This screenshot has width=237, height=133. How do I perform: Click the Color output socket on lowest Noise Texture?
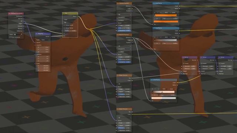click(x=132, y=115)
